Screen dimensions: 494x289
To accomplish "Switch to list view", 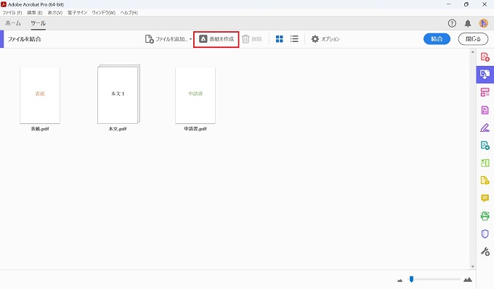I will point(294,39).
